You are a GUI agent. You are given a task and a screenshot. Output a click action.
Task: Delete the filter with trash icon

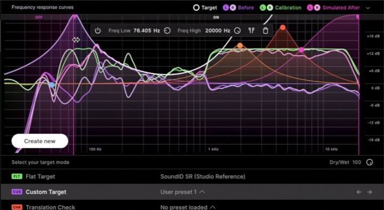point(266,30)
